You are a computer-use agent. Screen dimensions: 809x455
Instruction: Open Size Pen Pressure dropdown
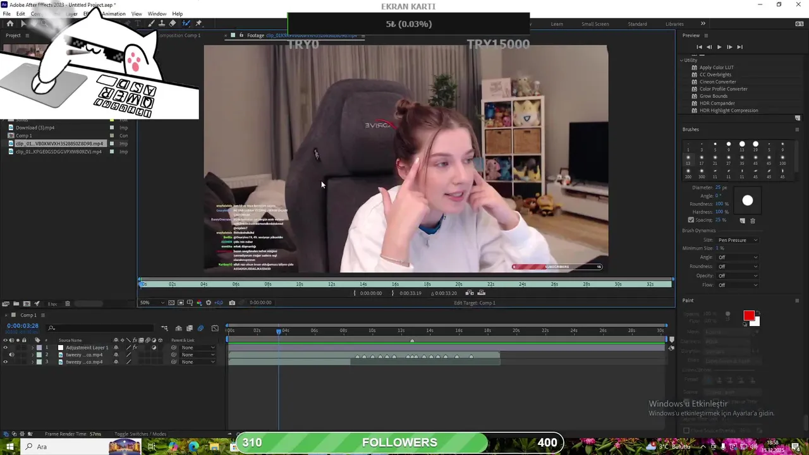tap(737, 240)
